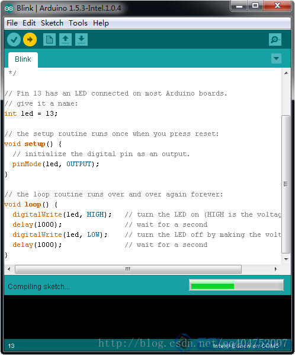Image resolution: width=295 pixels, height=355 pixels.
Task: Click the 'void loop() {' line
Action: (31, 204)
